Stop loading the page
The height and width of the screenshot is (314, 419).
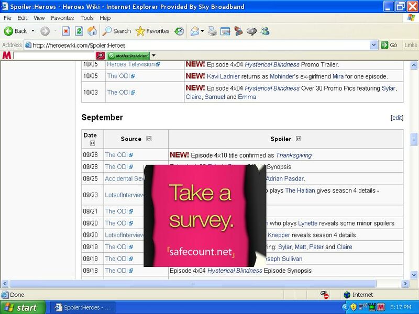click(66, 31)
